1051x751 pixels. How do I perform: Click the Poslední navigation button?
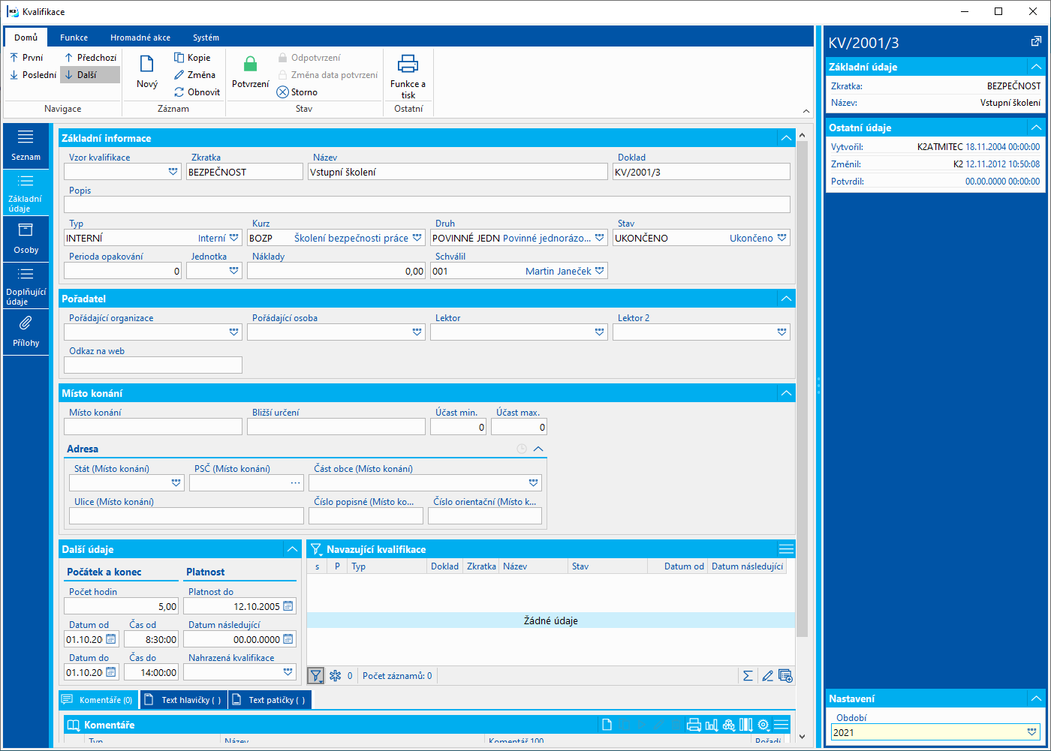pyautogui.click(x=33, y=75)
